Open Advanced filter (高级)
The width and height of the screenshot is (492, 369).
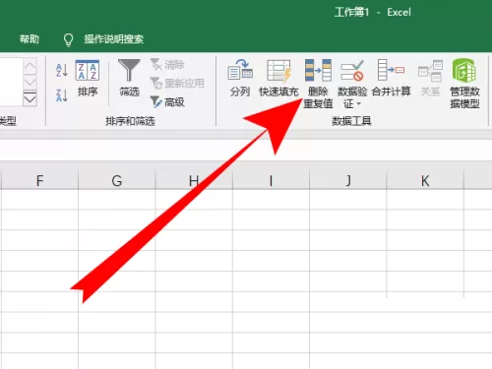click(167, 102)
